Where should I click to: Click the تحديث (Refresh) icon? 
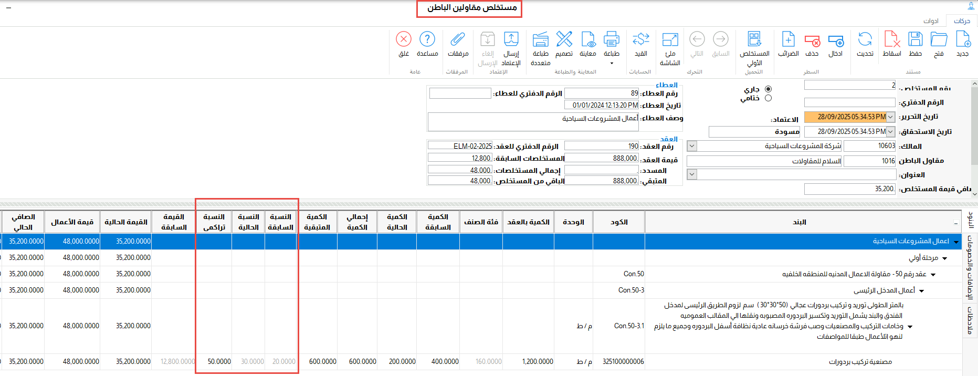(x=865, y=40)
